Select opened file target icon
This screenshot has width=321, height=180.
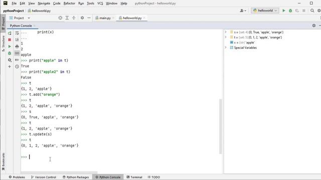click(x=60, y=18)
